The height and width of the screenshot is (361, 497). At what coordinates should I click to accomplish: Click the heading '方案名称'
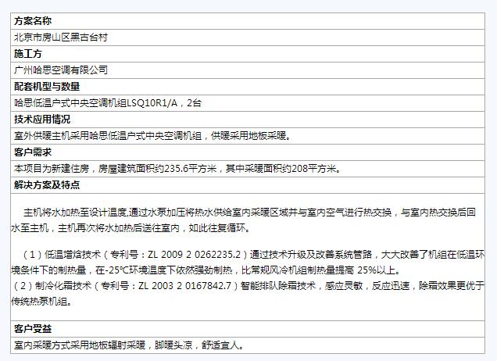click(33, 21)
